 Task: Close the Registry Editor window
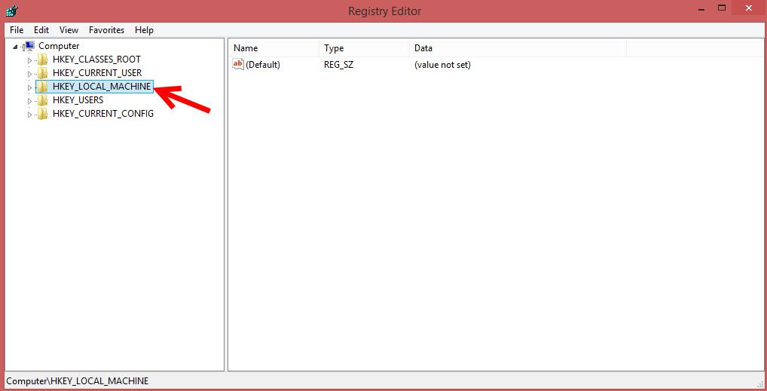pyautogui.click(x=749, y=8)
